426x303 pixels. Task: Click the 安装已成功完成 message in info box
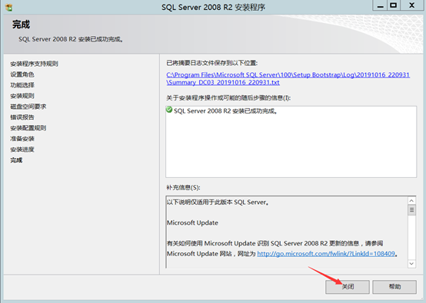[225, 111]
